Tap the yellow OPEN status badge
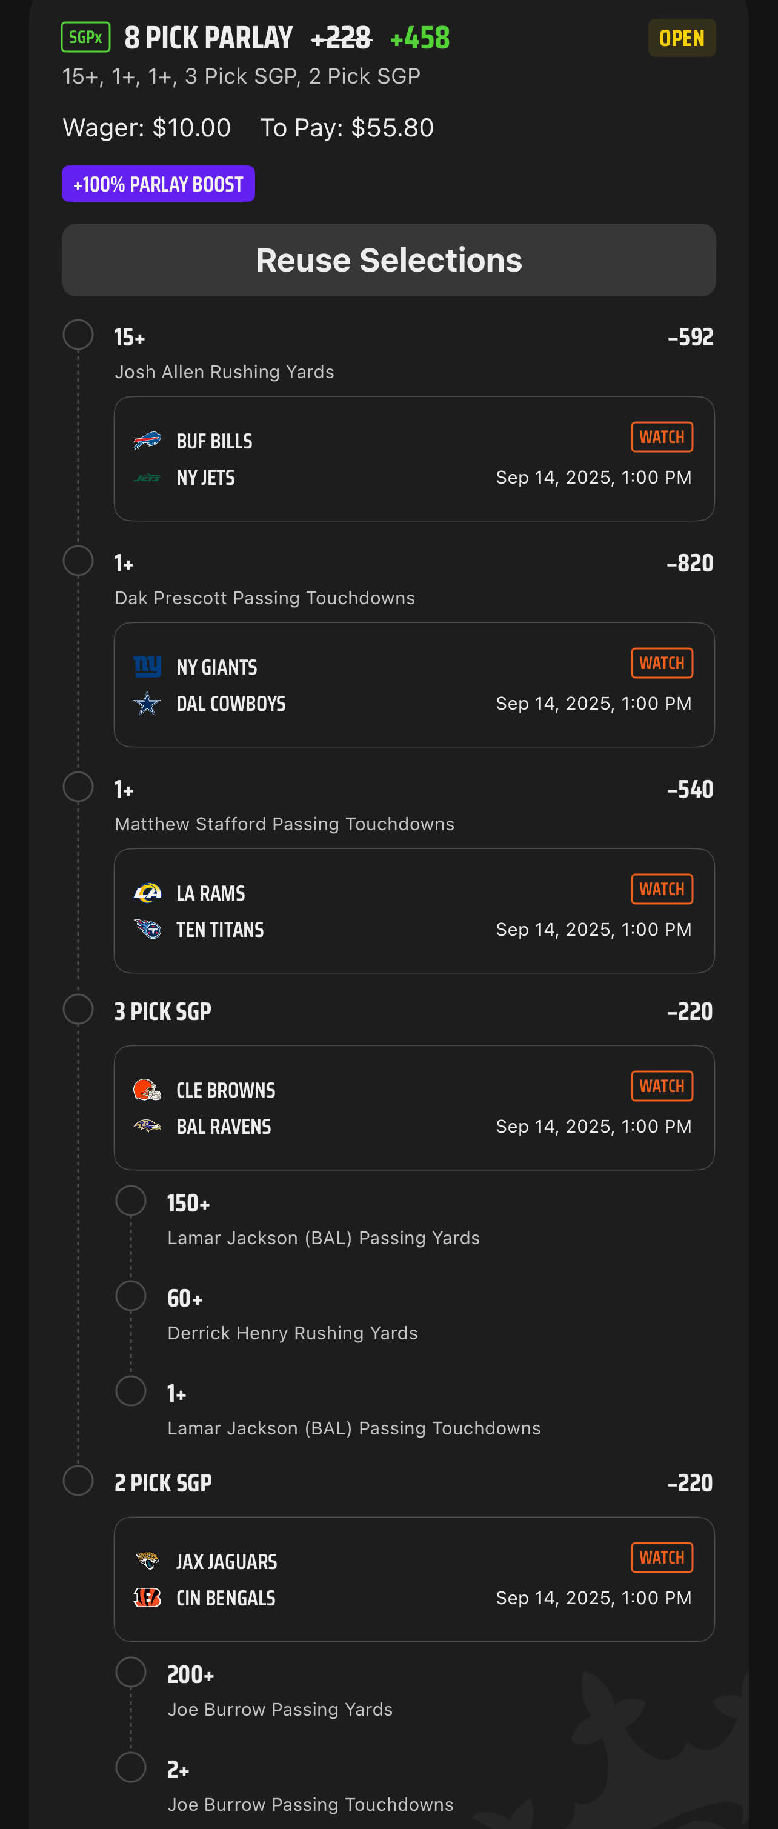 (682, 38)
